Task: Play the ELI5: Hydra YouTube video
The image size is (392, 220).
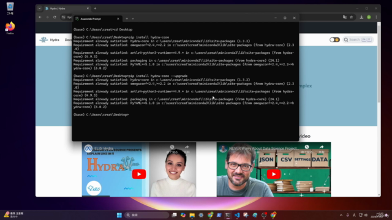Action: coord(139,174)
